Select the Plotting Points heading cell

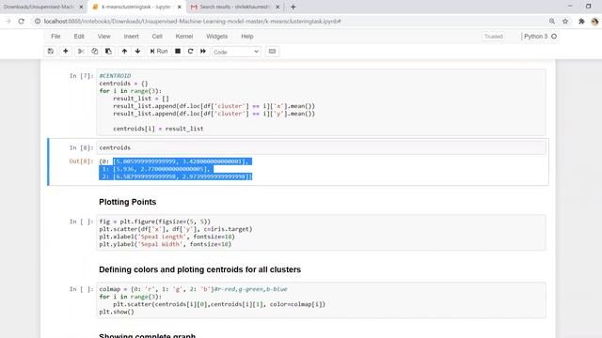(128, 202)
